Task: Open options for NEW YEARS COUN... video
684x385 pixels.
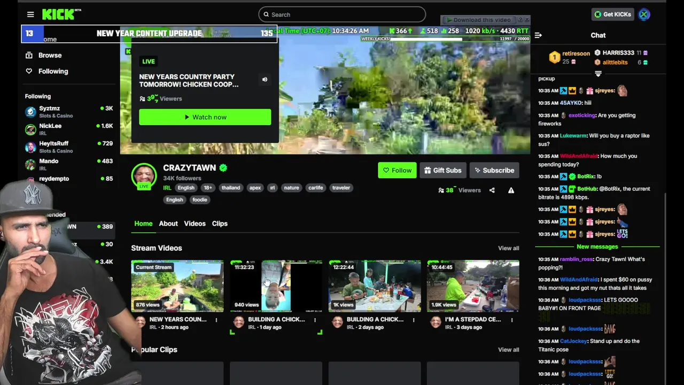Action: [216, 320]
